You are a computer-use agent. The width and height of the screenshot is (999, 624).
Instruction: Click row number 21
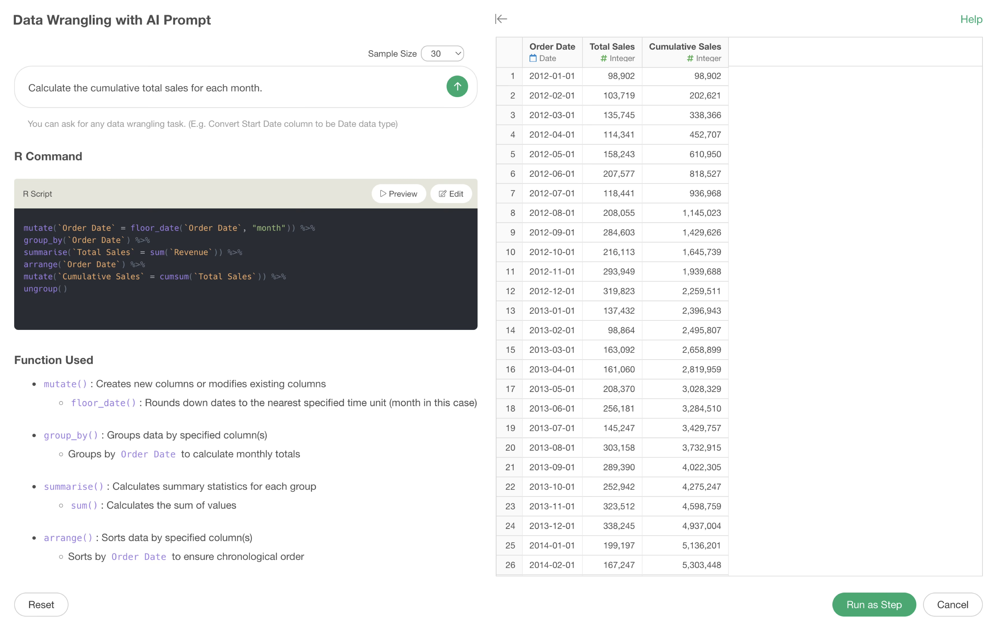tap(510, 467)
